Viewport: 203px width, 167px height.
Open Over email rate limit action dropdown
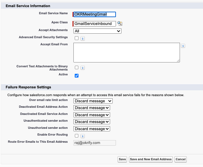coord(93,101)
